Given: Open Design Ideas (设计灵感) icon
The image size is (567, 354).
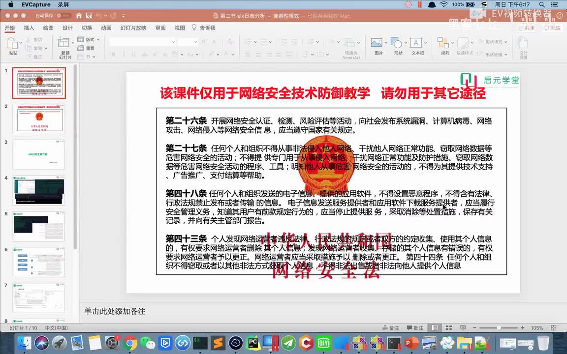Looking at the screenshot, I should [523, 43].
